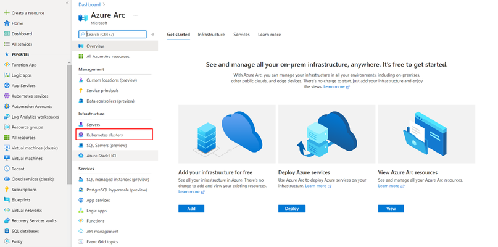Click the Custom locations (preview) icon

click(81, 80)
